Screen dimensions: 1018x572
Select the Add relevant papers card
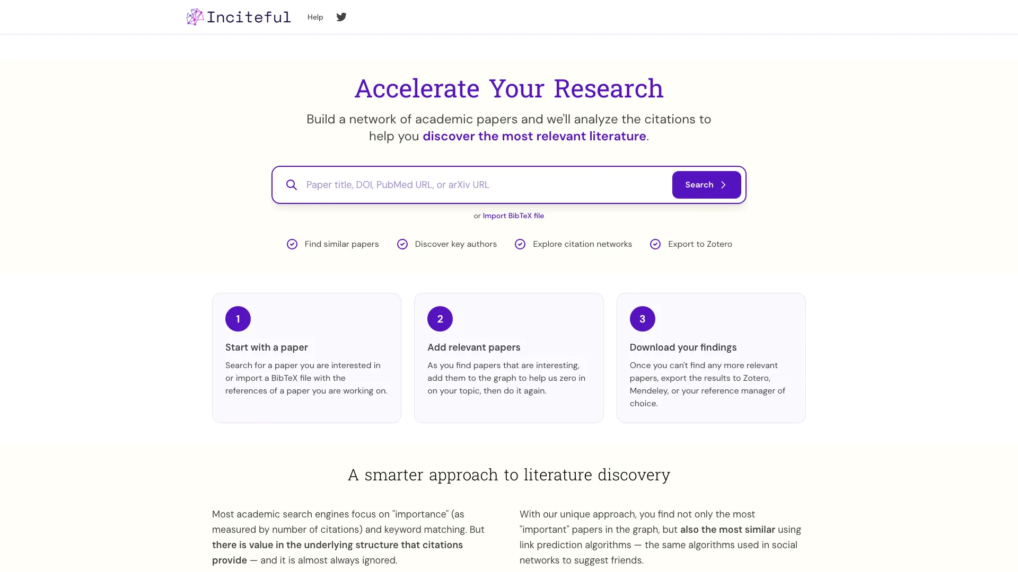tap(509, 358)
